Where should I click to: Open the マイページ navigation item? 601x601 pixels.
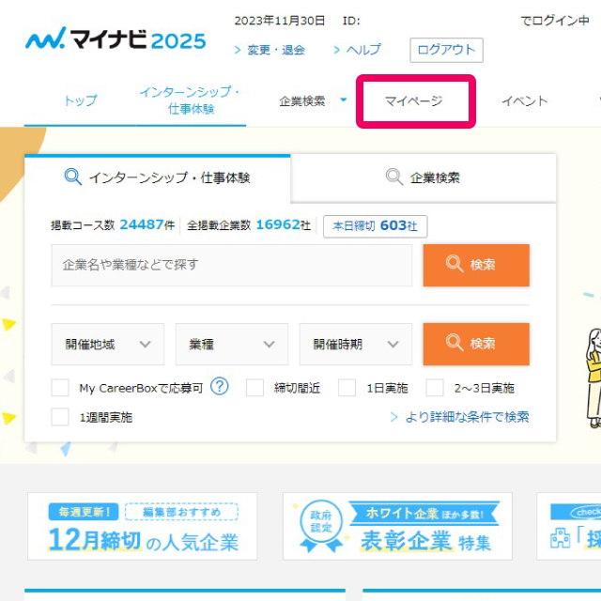click(x=414, y=101)
